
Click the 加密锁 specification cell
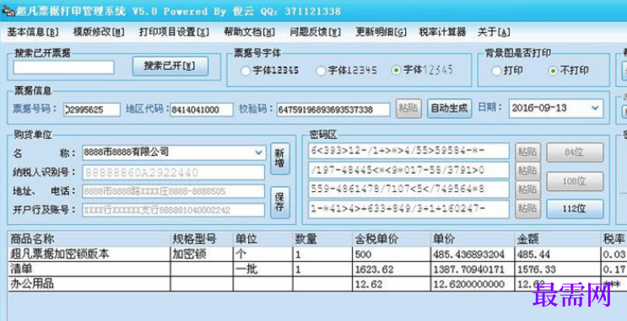coord(202,254)
